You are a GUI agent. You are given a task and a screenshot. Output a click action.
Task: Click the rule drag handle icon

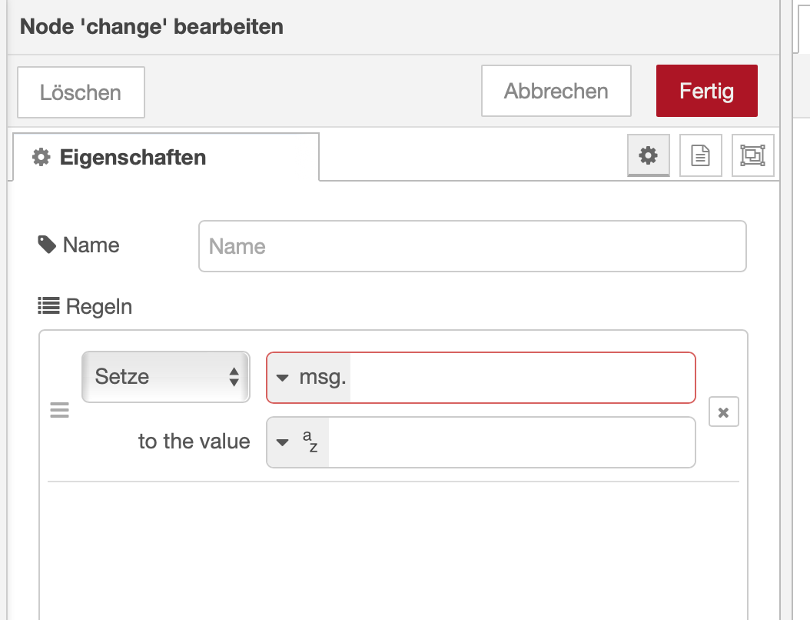point(59,411)
